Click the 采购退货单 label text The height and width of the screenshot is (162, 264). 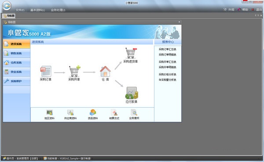tap(131, 61)
